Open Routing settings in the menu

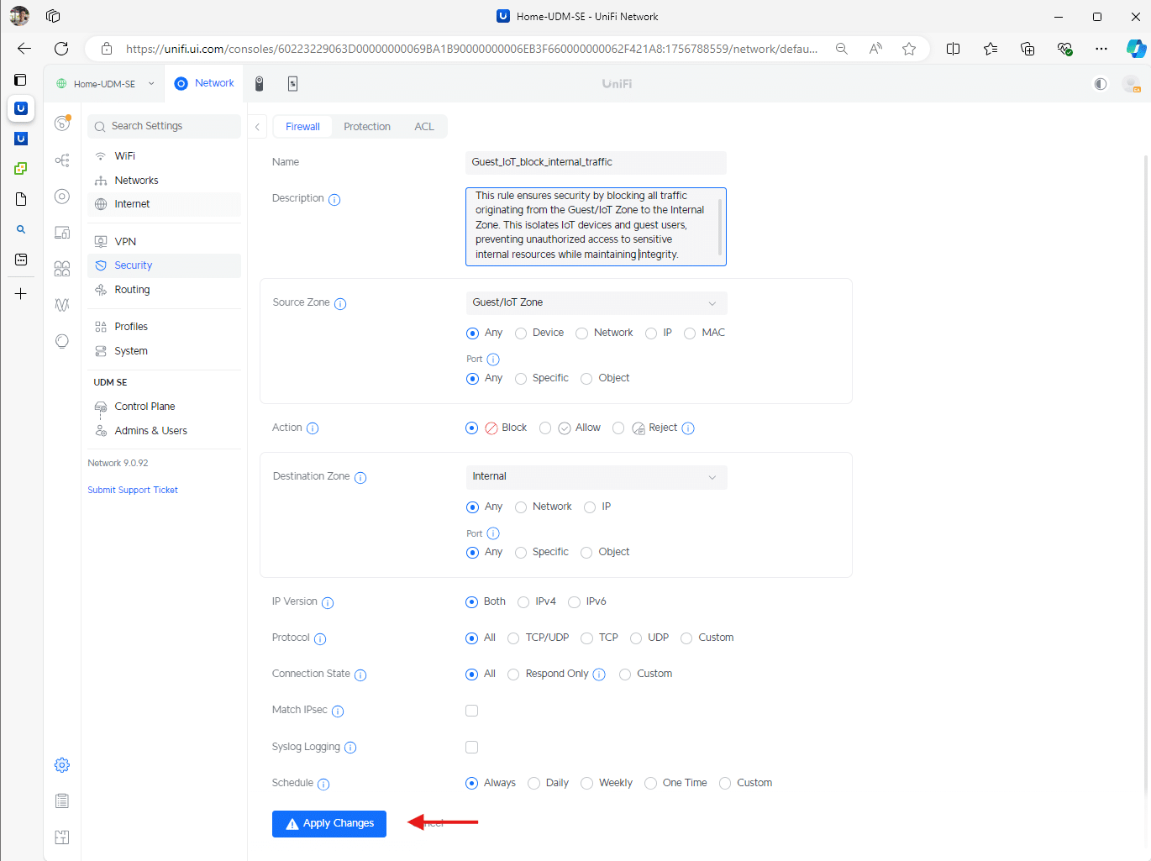click(164, 290)
